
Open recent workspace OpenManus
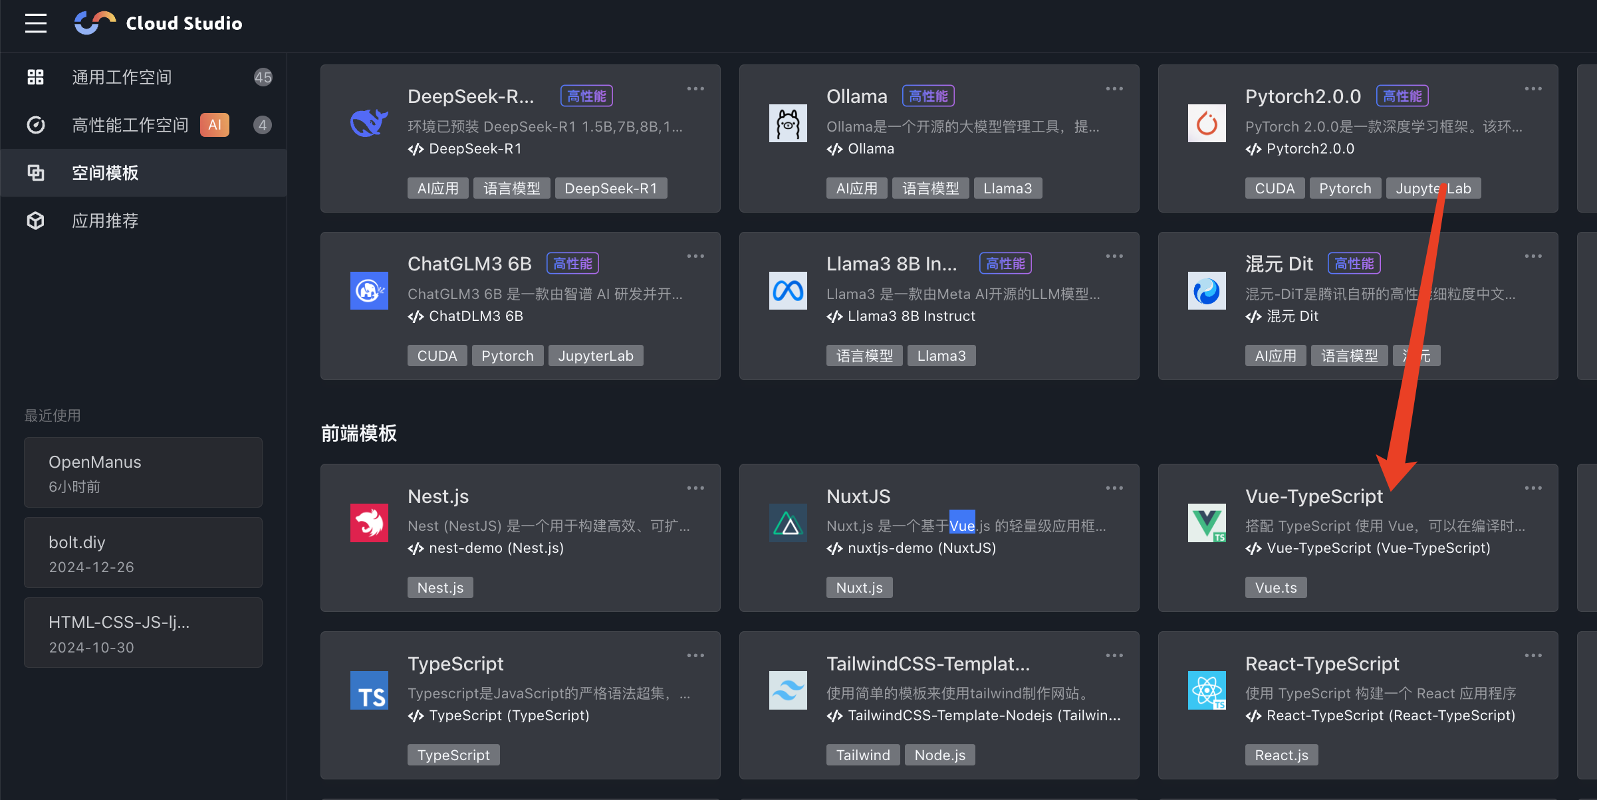pyautogui.click(x=143, y=472)
